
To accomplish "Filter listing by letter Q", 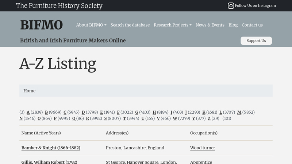I will pos(74,118).
